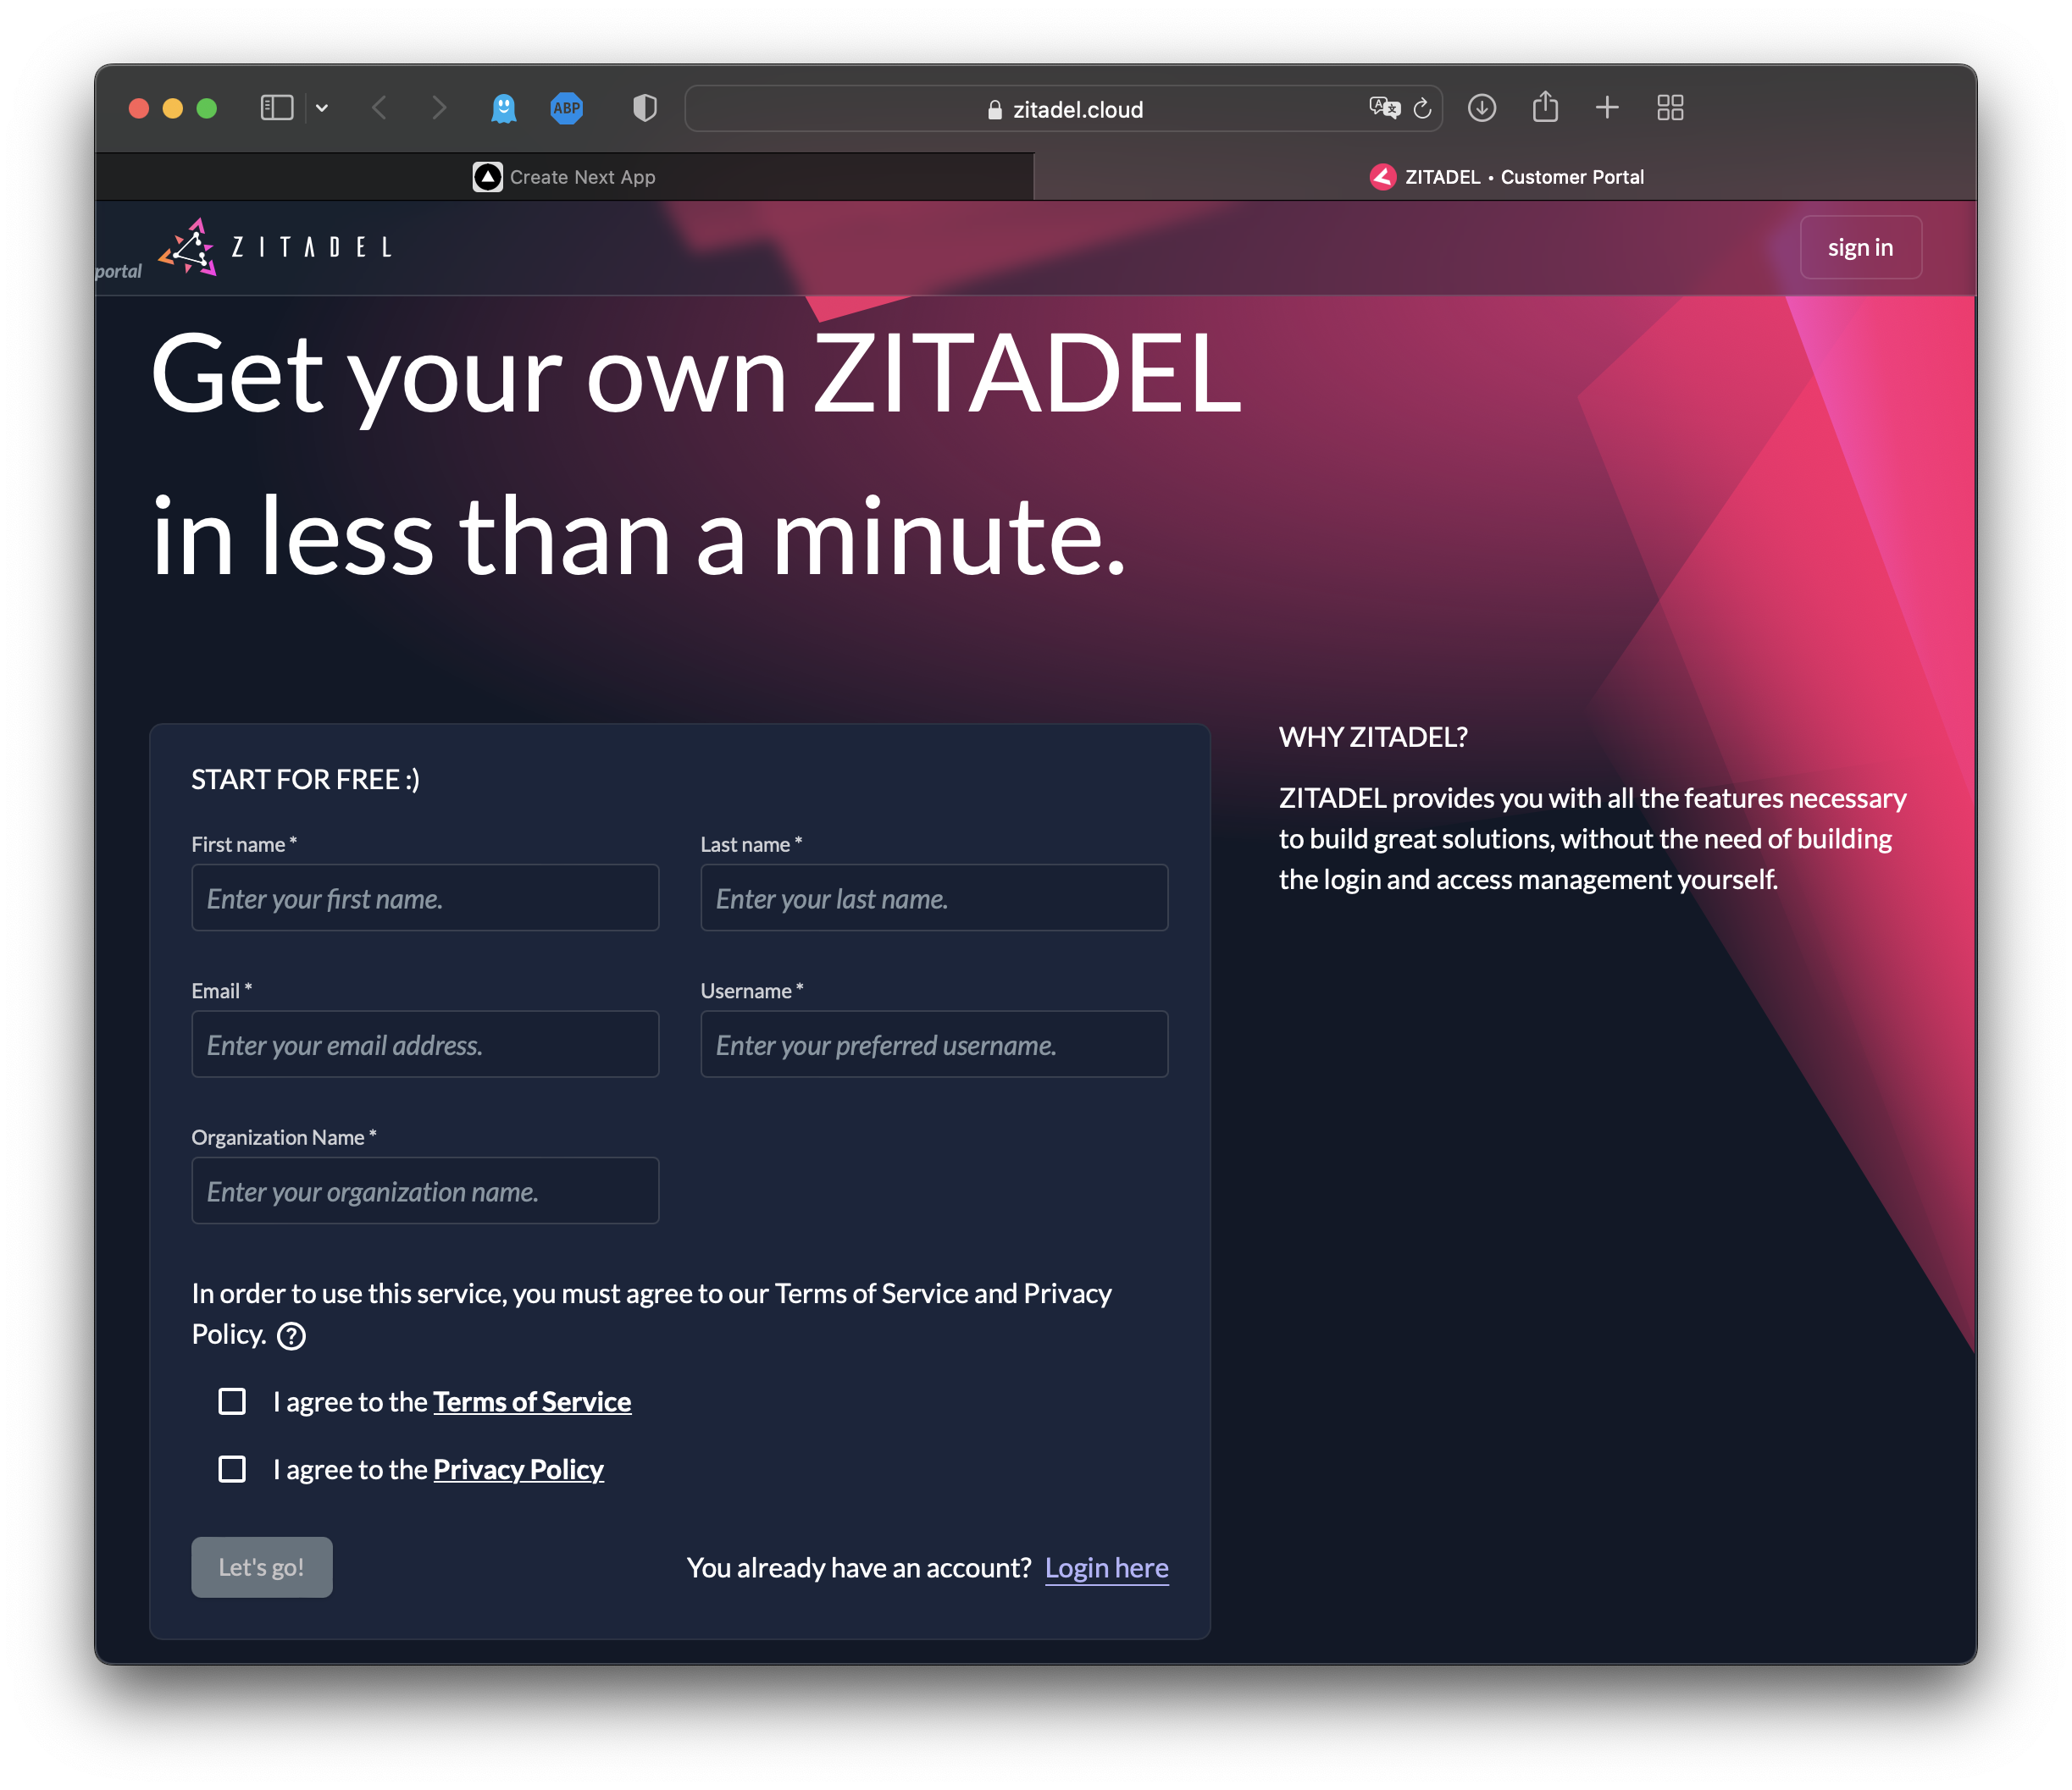Click the Let's go! submit button
Screen dimensions: 2072x1790
259,1566
